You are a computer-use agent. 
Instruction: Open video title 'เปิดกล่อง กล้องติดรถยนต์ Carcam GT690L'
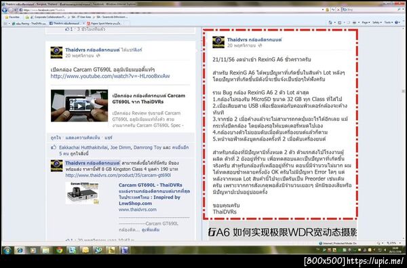pos(149,98)
